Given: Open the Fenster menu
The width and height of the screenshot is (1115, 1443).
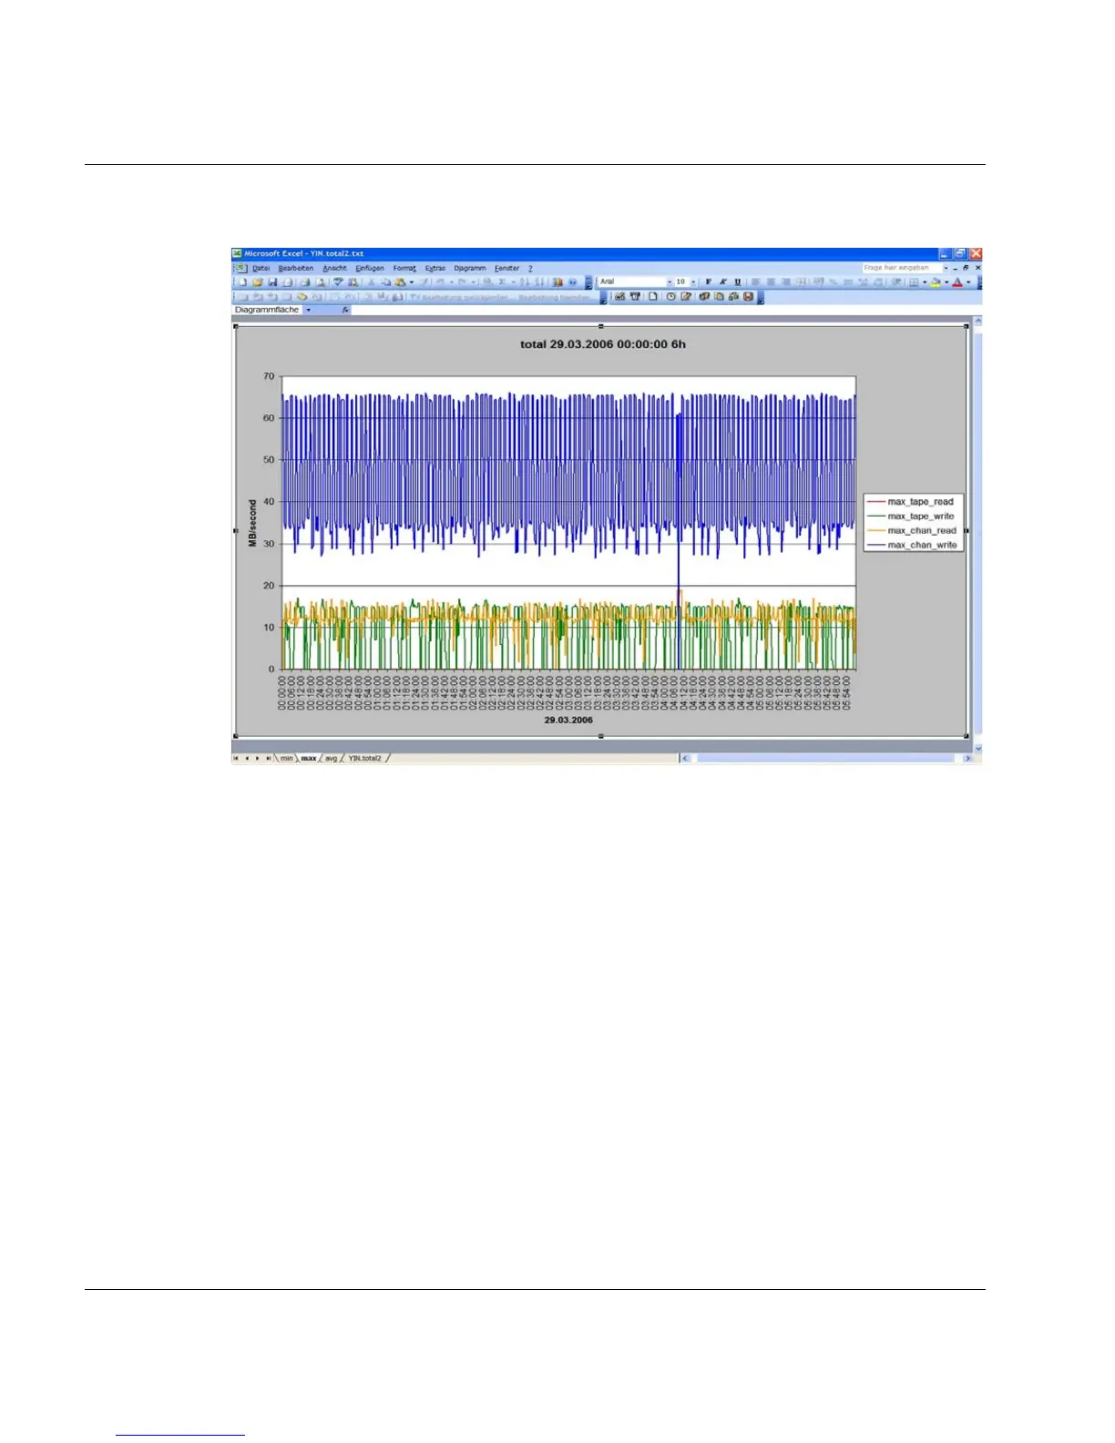Looking at the screenshot, I should (x=506, y=269).
